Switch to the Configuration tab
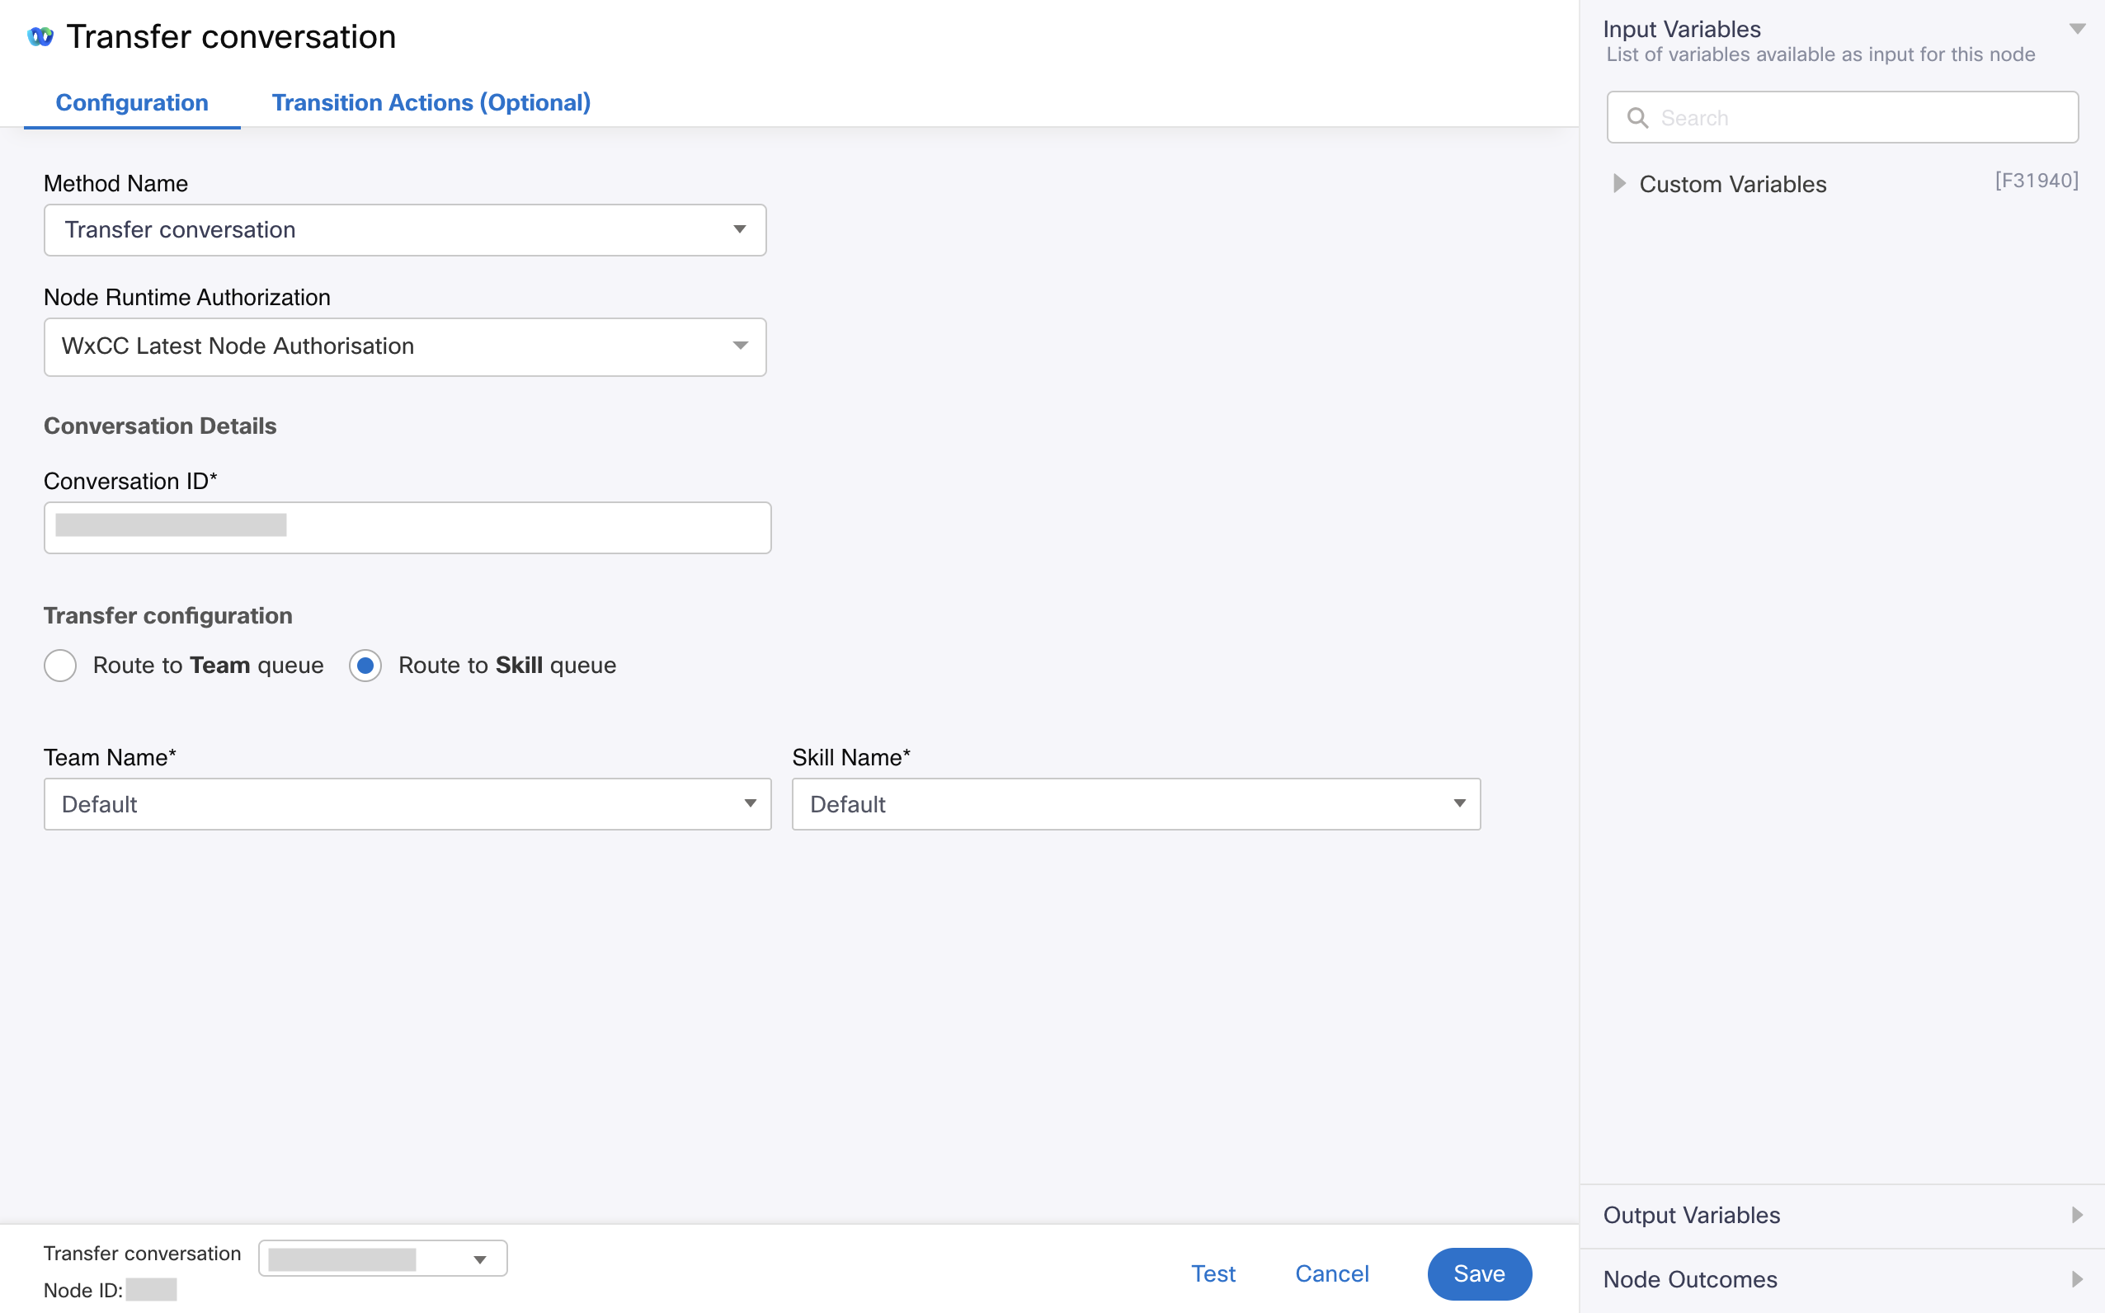2105x1313 pixels. tap(132, 102)
